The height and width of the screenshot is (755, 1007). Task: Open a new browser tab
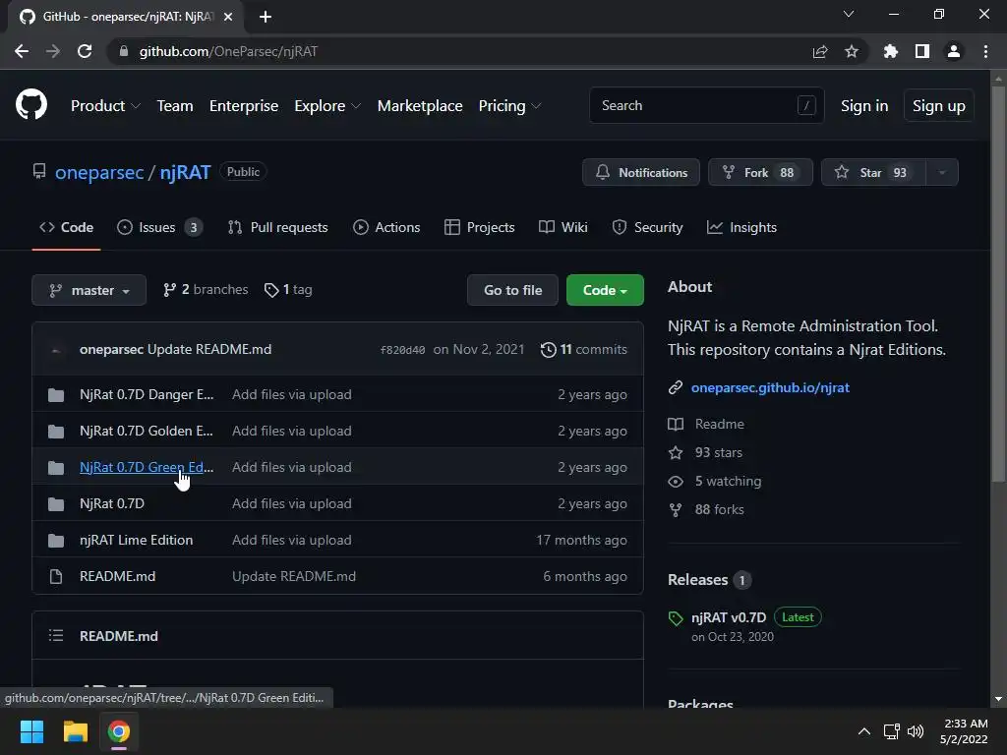click(x=266, y=17)
